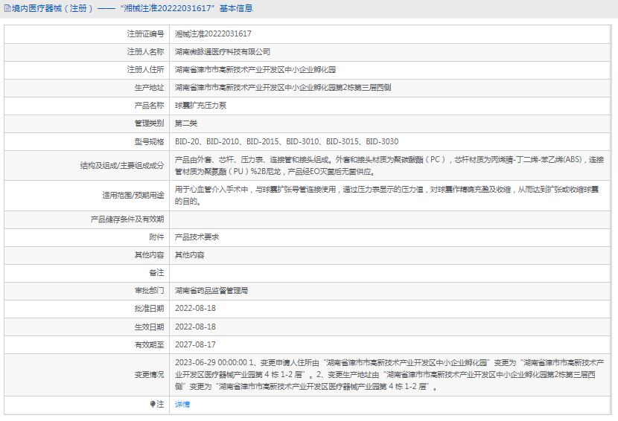Click the 注册证编号 label cell
The image size is (618, 421).
pyautogui.click(x=86, y=34)
